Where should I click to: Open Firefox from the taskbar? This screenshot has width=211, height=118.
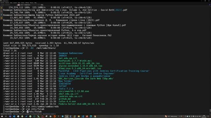[x=87, y=116]
